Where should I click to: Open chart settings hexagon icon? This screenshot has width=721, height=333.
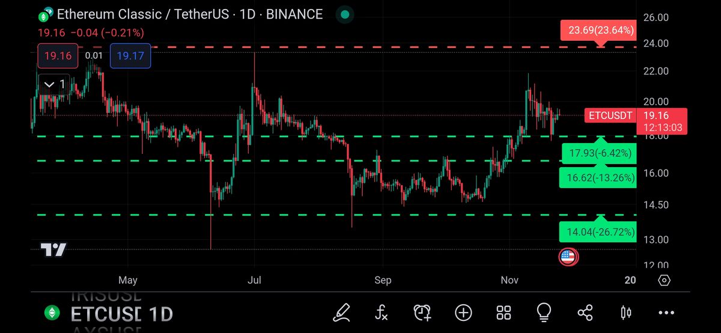664,280
